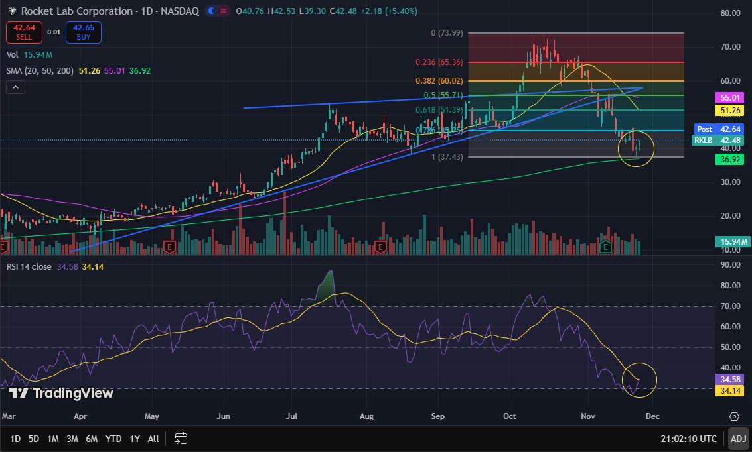Click the Post 42.64 price-axis label
Image resolution: width=752 pixels, height=452 pixels.
(719, 129)
